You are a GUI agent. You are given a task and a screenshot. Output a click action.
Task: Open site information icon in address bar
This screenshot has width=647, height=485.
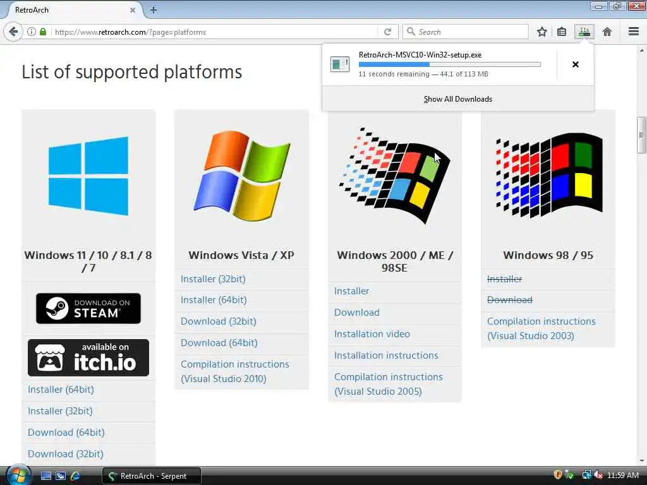32,32
